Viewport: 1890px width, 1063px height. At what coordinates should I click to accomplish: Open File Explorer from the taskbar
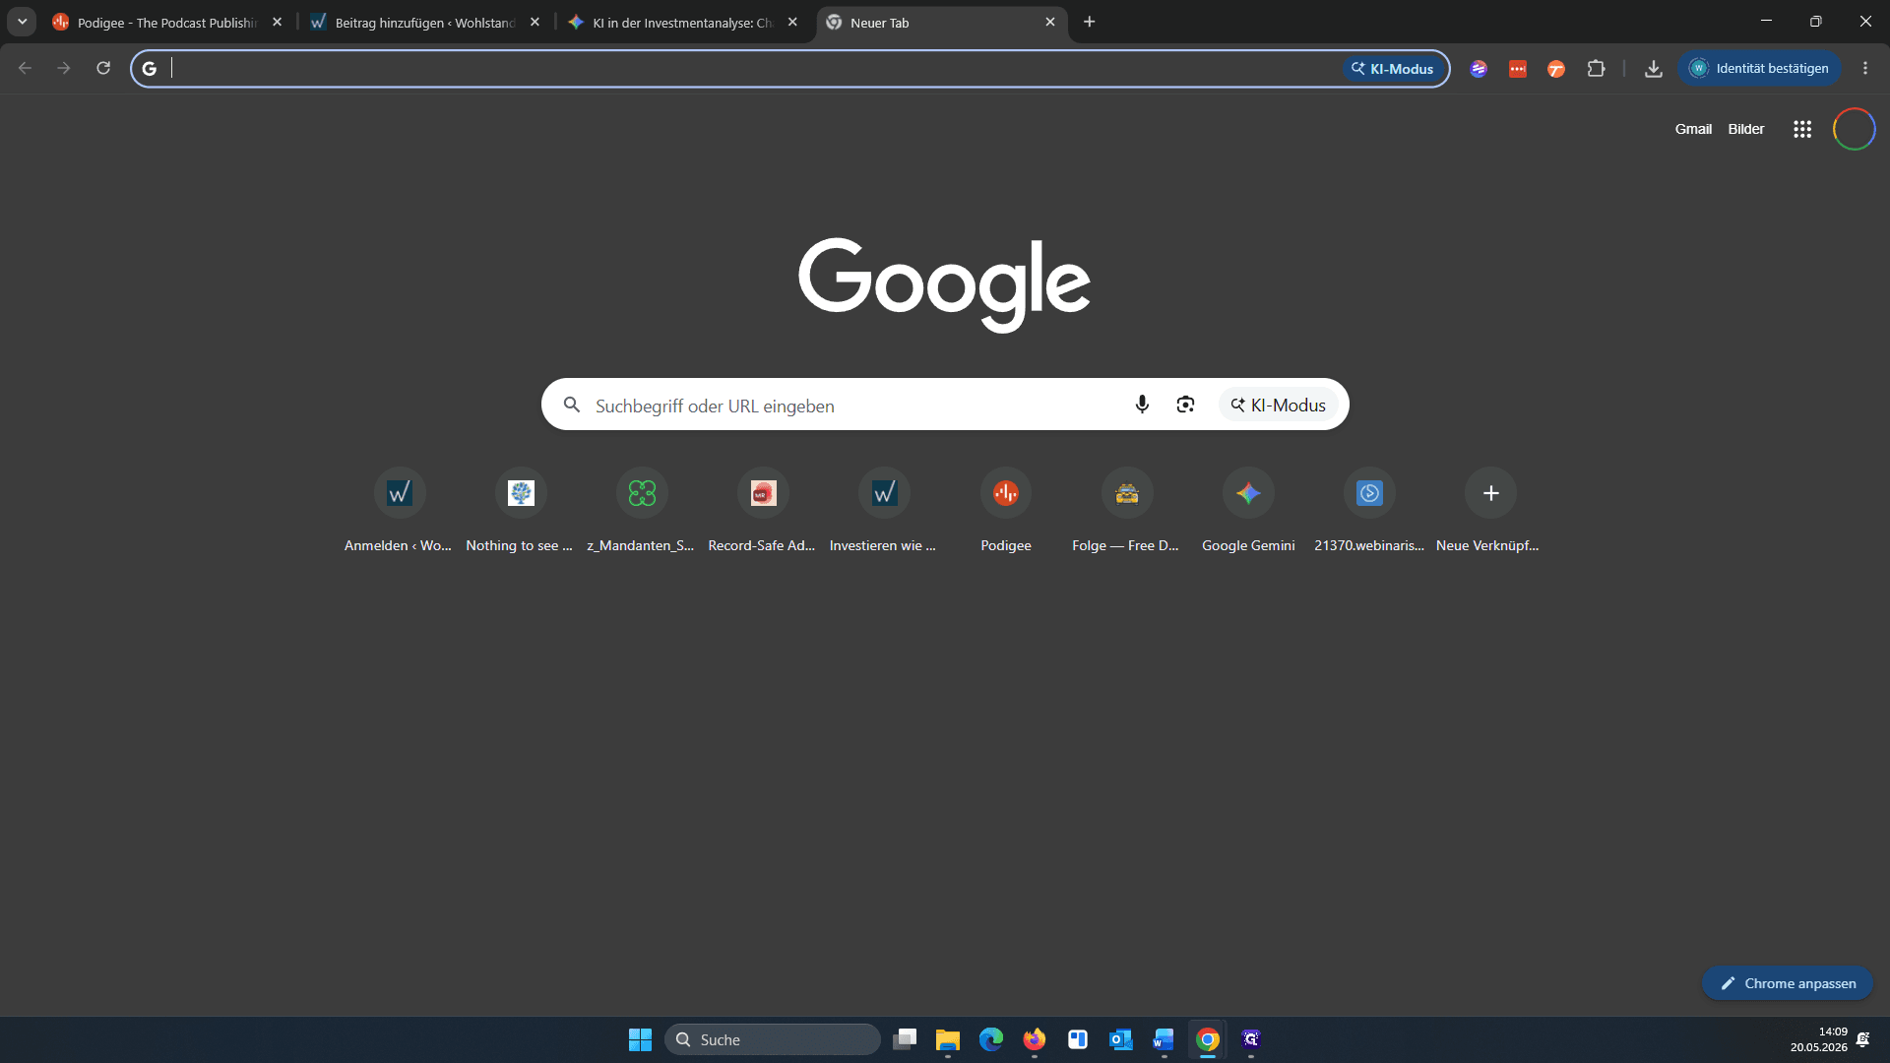[948, 1039]
